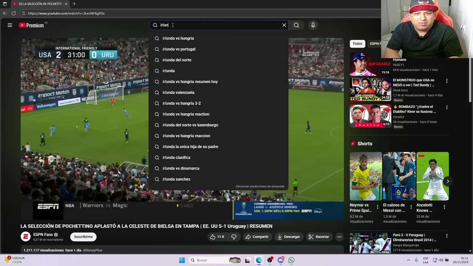Open Microsoft Edge from taskbar
Screen dimensions: 473x266
pos(259,260)
